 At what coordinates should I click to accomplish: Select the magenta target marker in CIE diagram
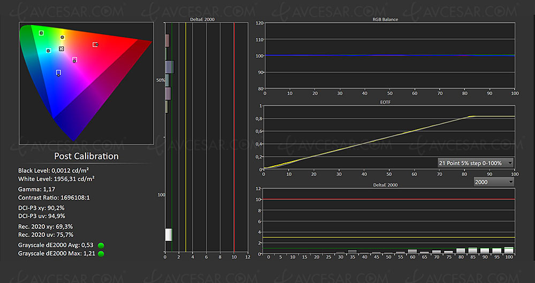(x=74, y=59)
